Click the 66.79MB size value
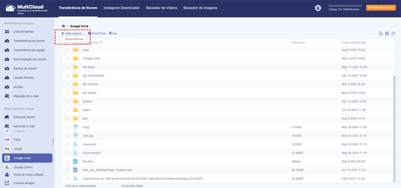The width and height of the screenshot is (401, 188). [x=297, y=170]
